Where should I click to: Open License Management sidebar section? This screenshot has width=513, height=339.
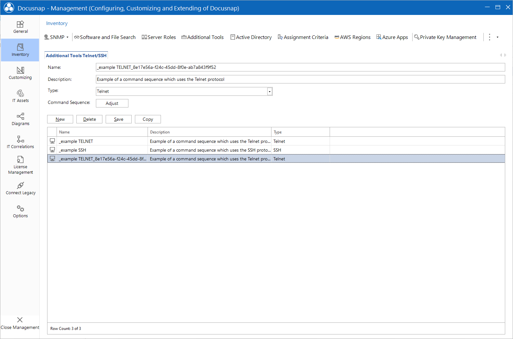20,165
